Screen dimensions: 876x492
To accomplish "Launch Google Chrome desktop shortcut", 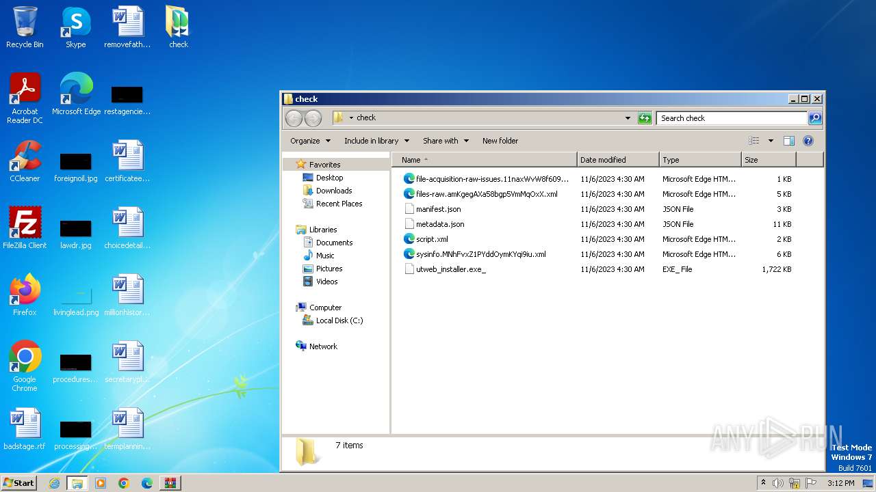I will [25, 366].
